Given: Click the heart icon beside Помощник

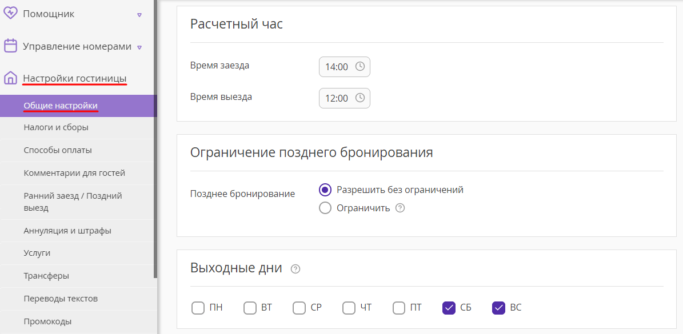Looking at the screenshot, I should coord(10,14).
